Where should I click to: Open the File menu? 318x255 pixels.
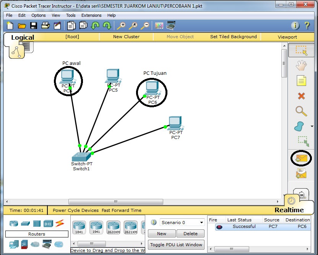click(9, 15)
